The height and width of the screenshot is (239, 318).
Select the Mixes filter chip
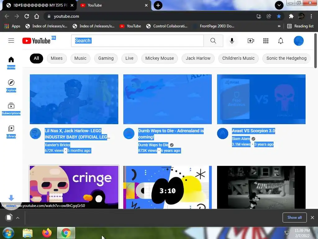point(57,58)
